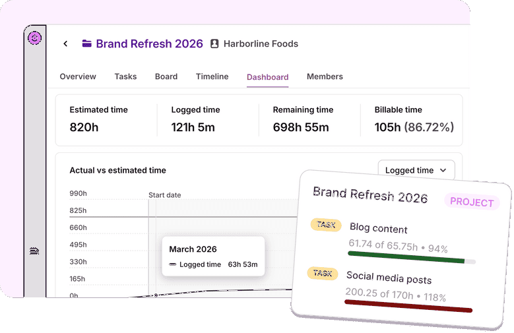Image resolution: width=514 pixels, height=333 pixels.
Task: Click the 660h axis label
Action: coord(78,227)
